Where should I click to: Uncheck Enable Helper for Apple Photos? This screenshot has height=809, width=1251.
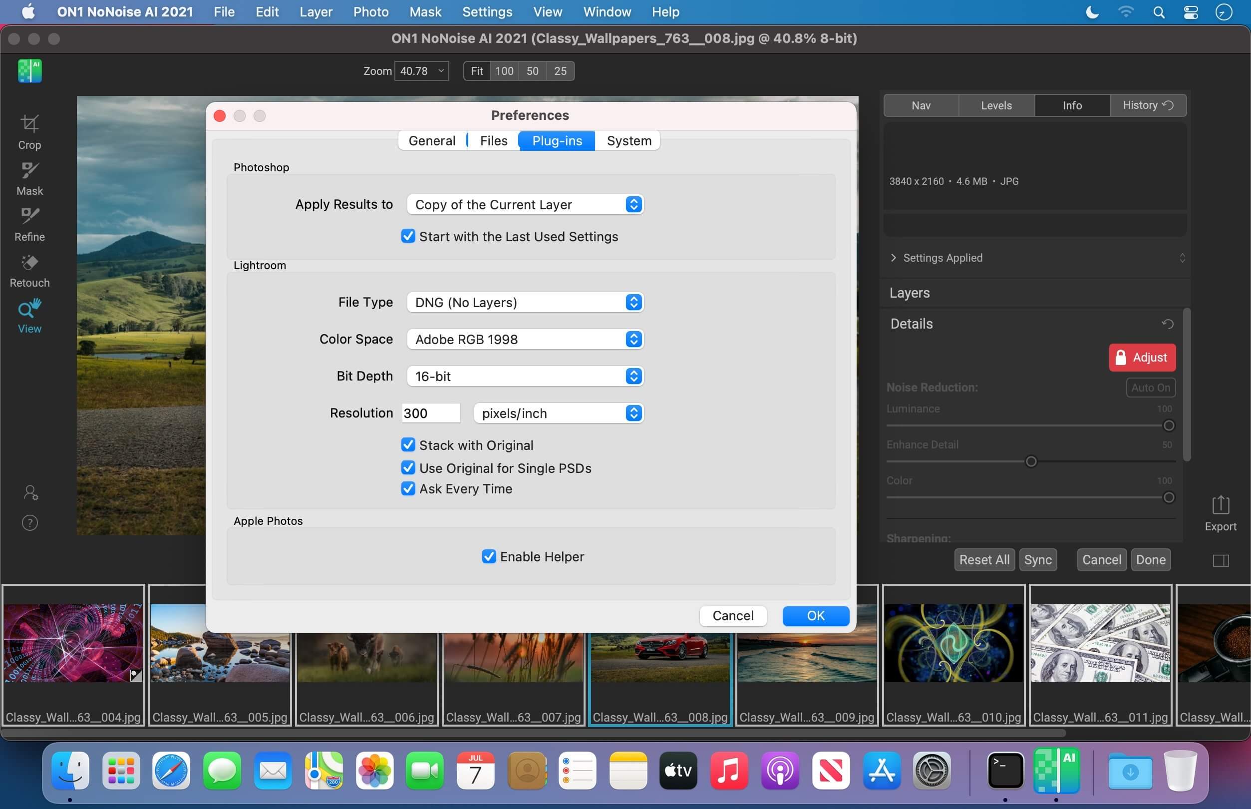tap(489, 556)
